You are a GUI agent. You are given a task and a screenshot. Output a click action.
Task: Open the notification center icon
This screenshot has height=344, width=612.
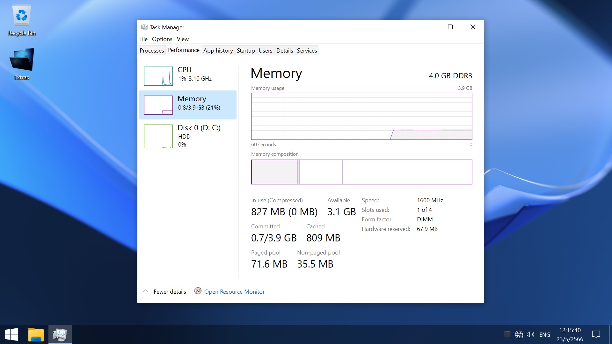point(596,334)
